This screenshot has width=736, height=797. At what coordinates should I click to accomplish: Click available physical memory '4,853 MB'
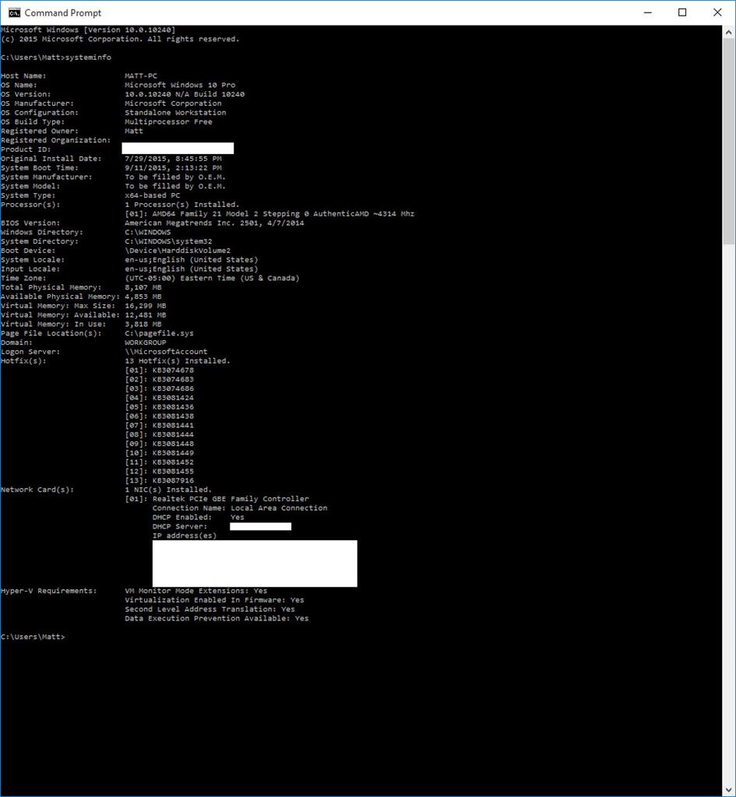coord(143,297)
